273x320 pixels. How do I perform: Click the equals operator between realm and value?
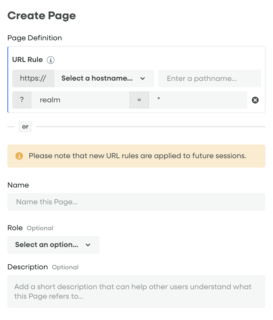[x=139, y=100]
